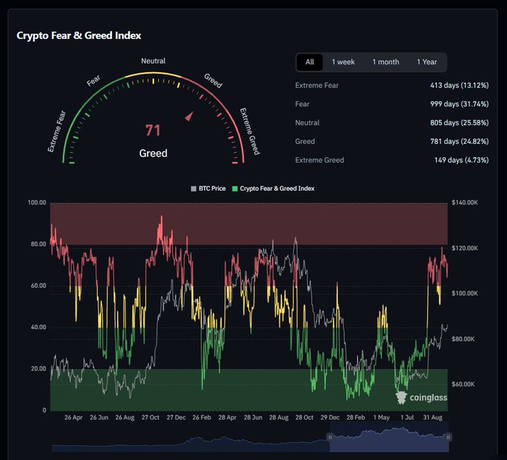Select the All time range tab

click(x=309, y=62)
